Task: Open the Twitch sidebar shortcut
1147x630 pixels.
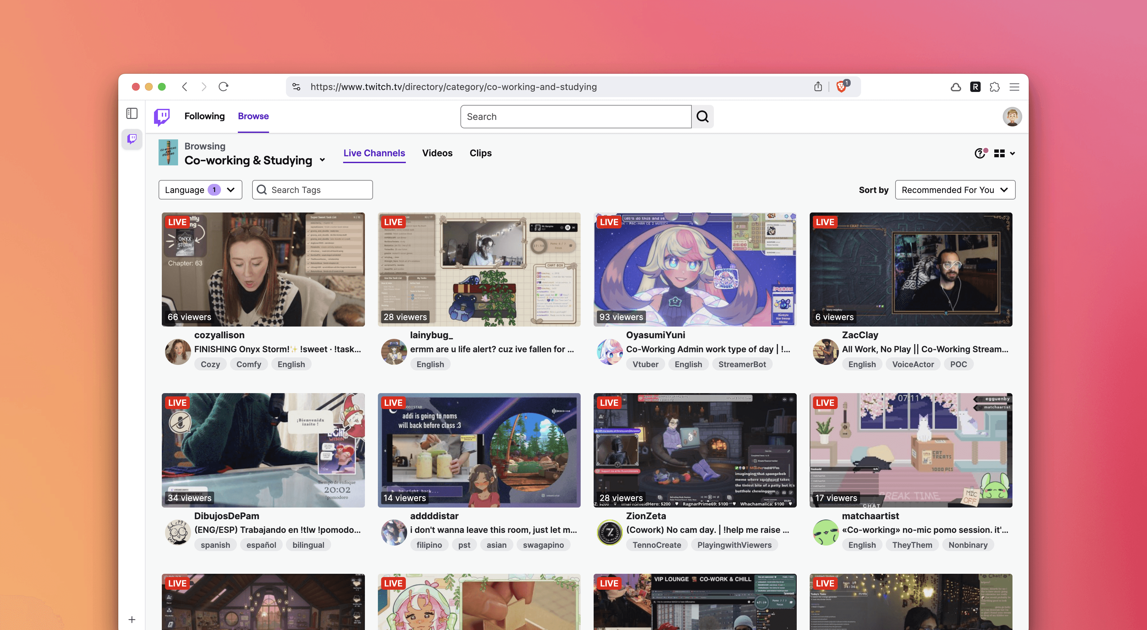Action: point(132,139)
